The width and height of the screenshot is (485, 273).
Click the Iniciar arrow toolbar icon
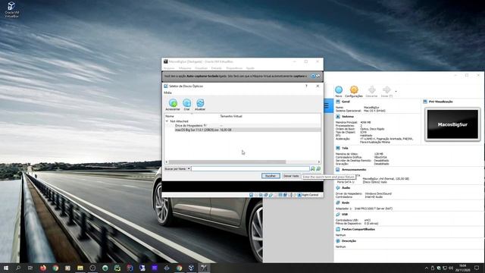tap(386, 90)
